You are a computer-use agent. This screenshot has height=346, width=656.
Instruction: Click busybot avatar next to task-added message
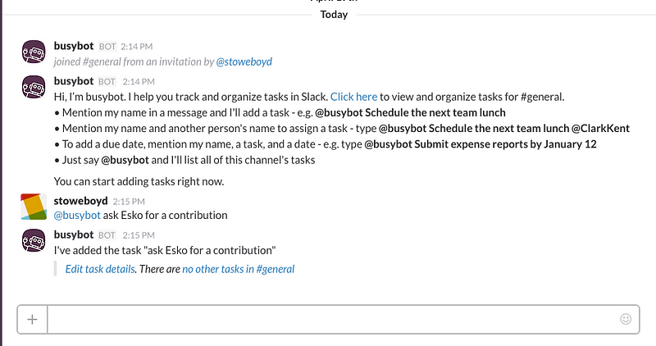34,240
